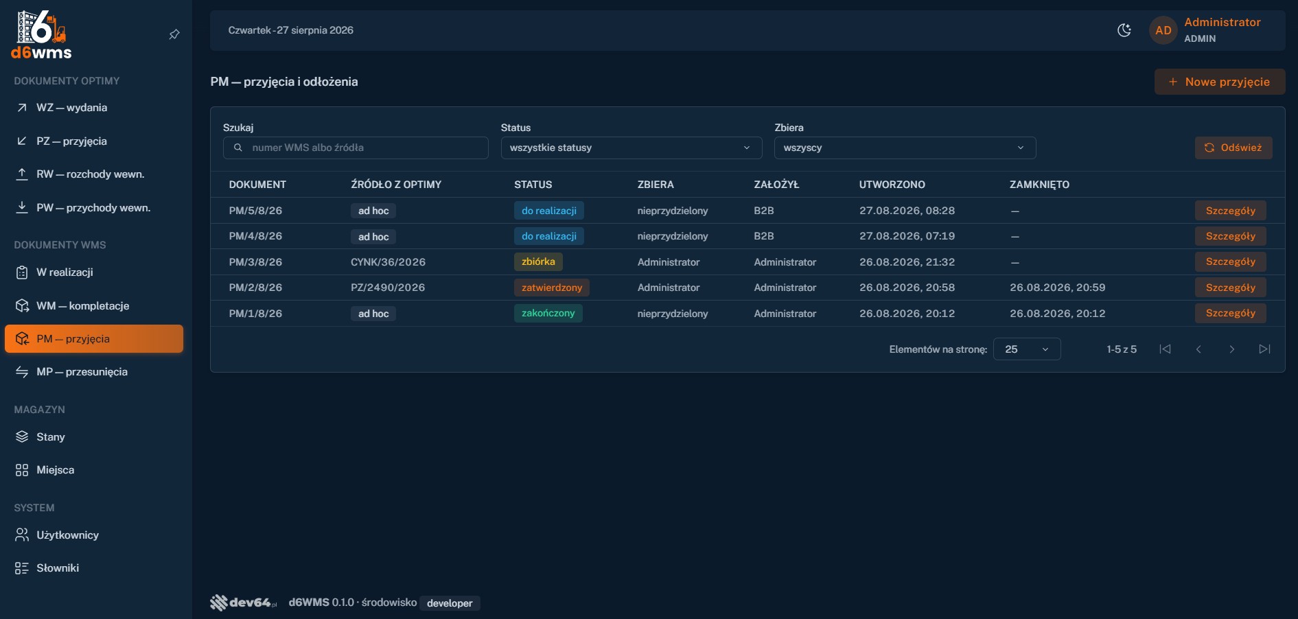Click the zatwierdzony status badge
The image size is (1298, 619).
pyautogui.click(x=552, y=288)
